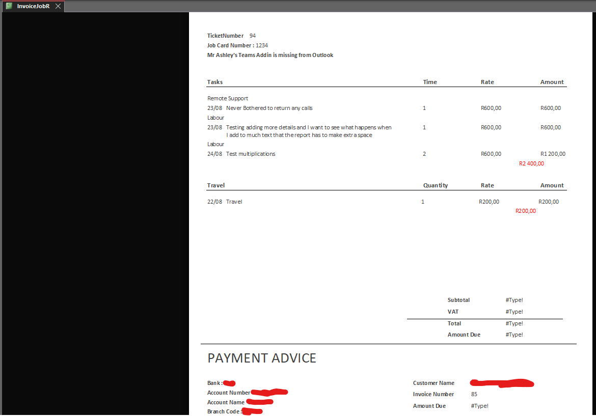The image size is (596, 416).
Task: Click the Total #Type! value
Action: pyautogui.click(x=514, y=324)
